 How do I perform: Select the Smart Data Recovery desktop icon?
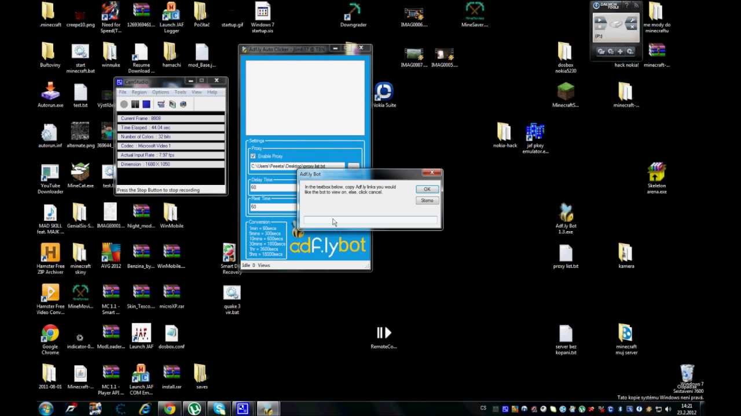point(230,259)
